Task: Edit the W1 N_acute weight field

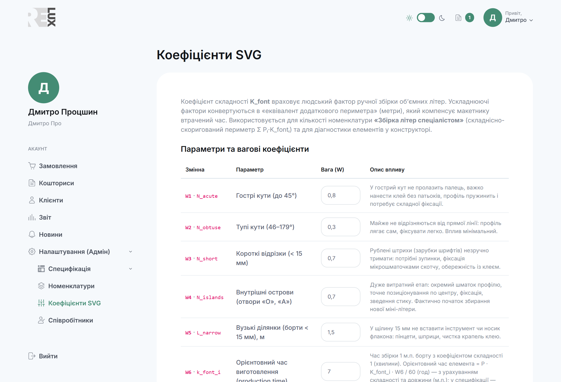Action: coord(340,195)
